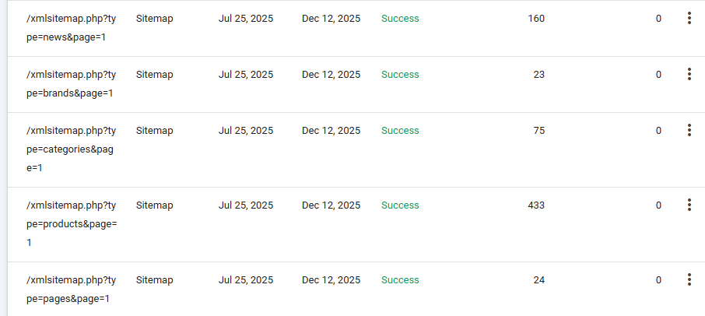This screenshot has width=705, height=316.
Task: Click Success status of news sitemap
Action: click(x=400, y=19)
